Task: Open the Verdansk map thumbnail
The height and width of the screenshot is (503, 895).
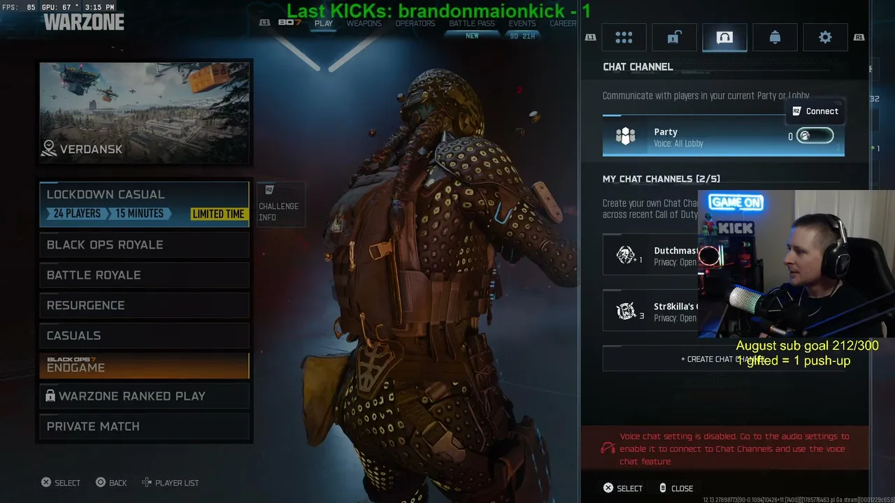Action: [x=145, y=113]
